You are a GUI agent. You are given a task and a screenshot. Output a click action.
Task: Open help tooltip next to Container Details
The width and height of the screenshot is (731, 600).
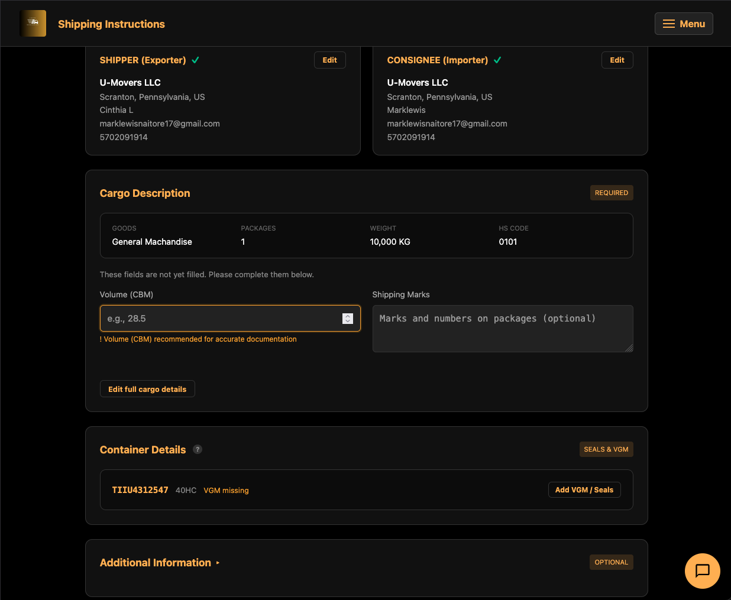click(198, 449)
